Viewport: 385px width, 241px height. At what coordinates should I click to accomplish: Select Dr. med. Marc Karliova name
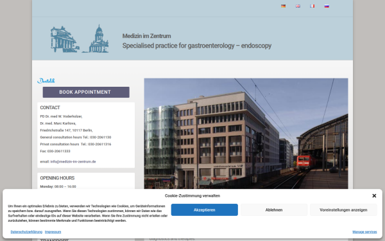pos(58,123)
